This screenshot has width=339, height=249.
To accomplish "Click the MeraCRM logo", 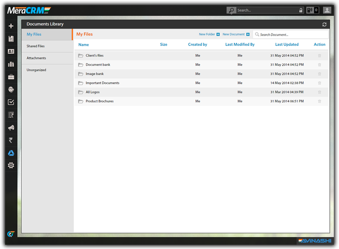I will pyautogui.click(x=29, y=10).
